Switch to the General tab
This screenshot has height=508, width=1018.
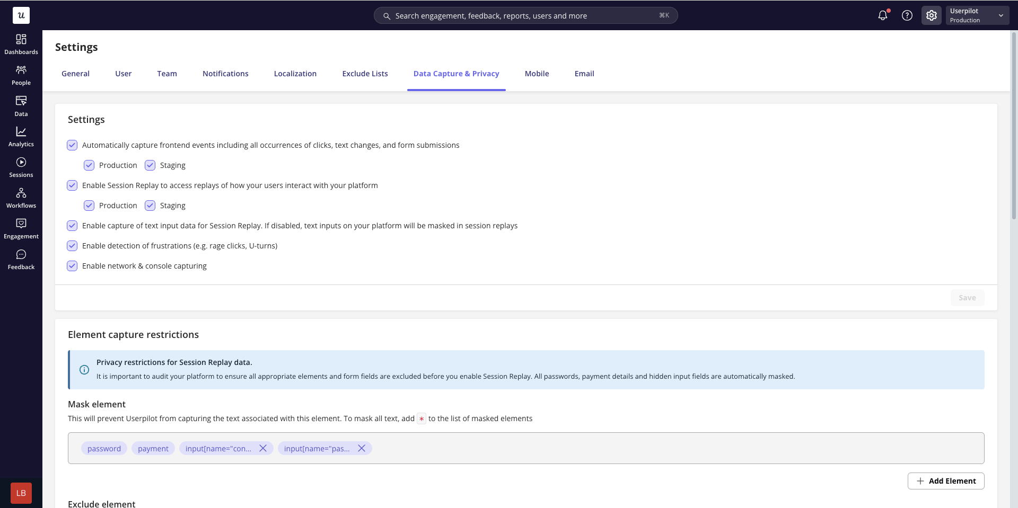(75, 74)
